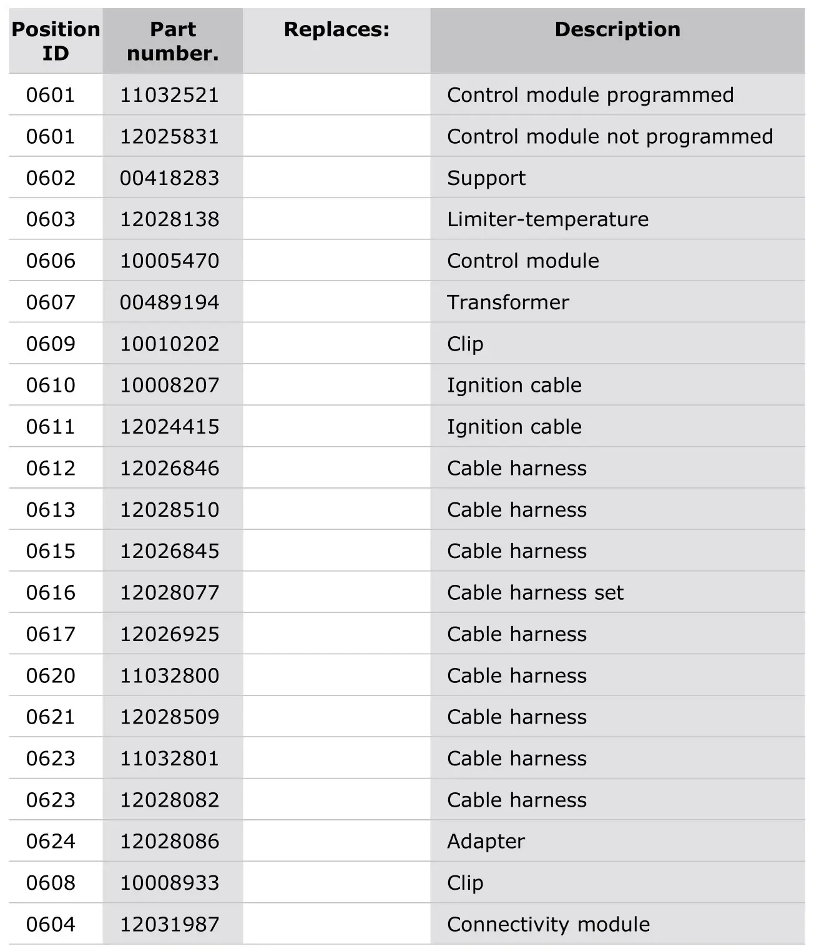Select part number 10005470
This screenshot has width=814, height=951.
pyautogui.click(x=169, y=261)
